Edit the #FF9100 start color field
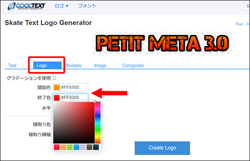This screenshot has width=250, height=161. [x=70, y=87]
